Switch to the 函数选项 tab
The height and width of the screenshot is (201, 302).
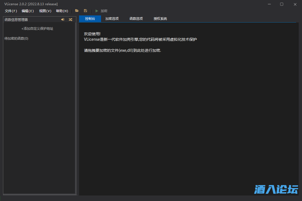coord(136,19)
